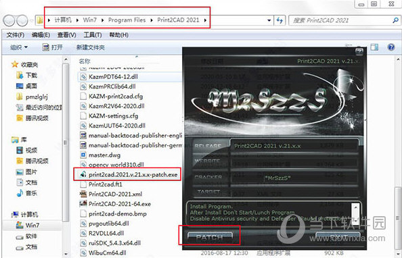The width and height of the screenshot is (402, 258).
Task: Open the 查看(V) menu
Action: coord(66,35)
